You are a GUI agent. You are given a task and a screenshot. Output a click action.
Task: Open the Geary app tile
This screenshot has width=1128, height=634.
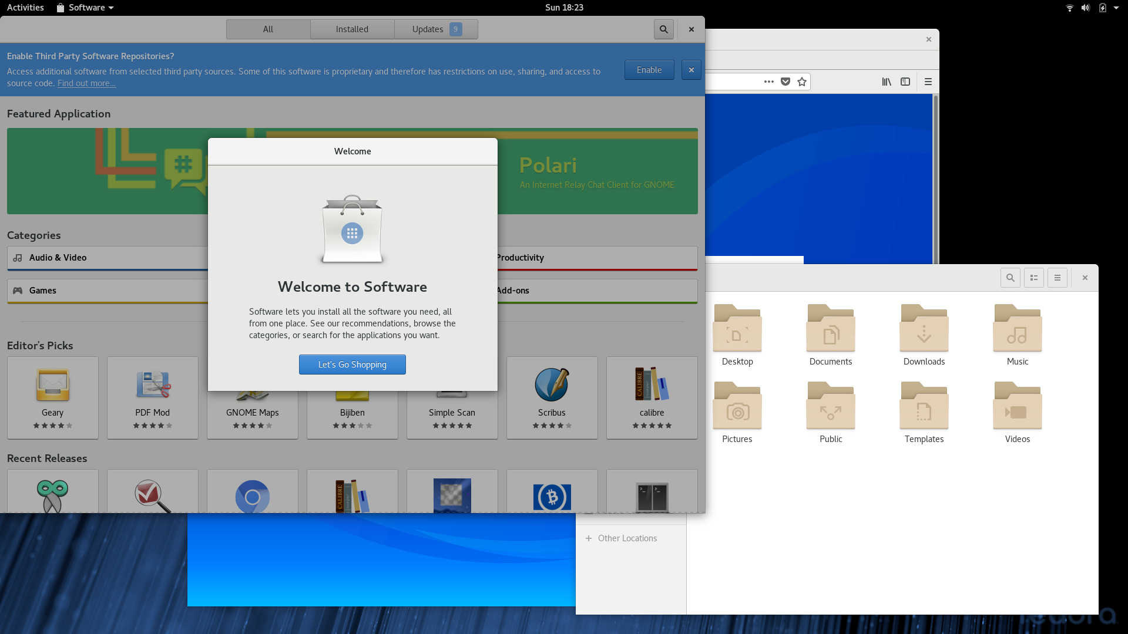53,397
